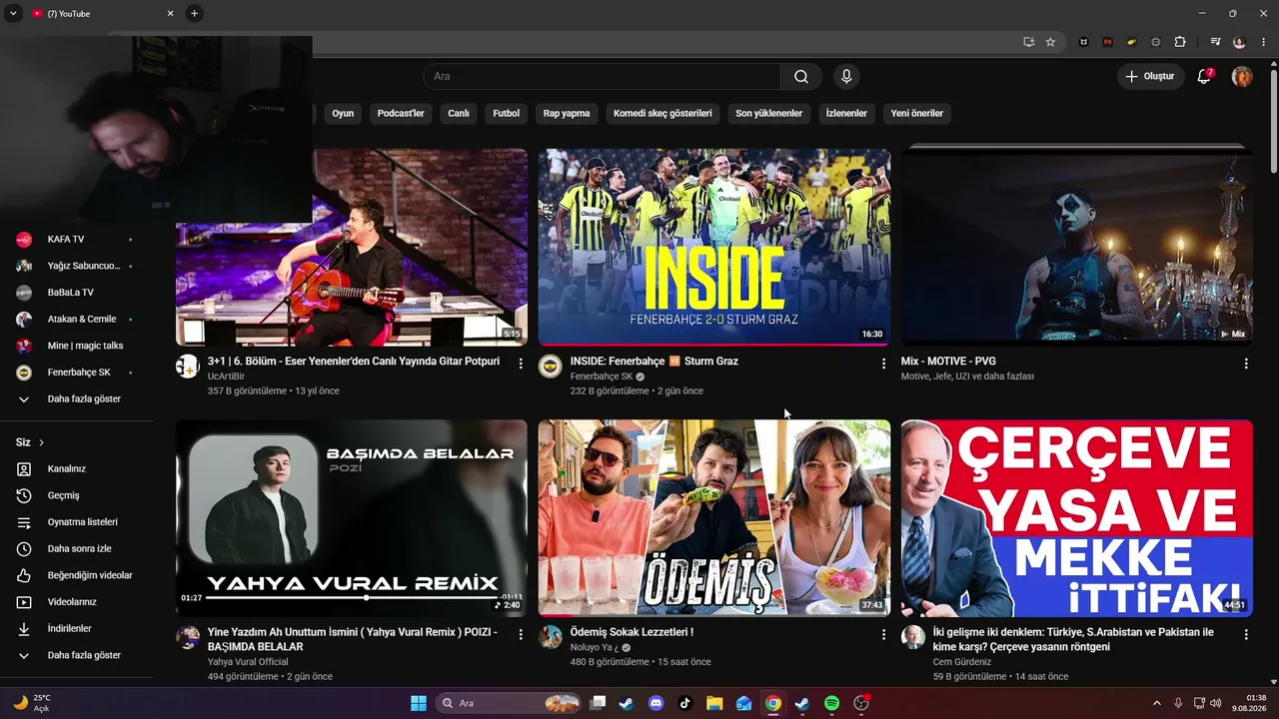Open options menu for Cem Gürdeniz video
This screenshot has height=719, width=1279.
[1246, 634]
